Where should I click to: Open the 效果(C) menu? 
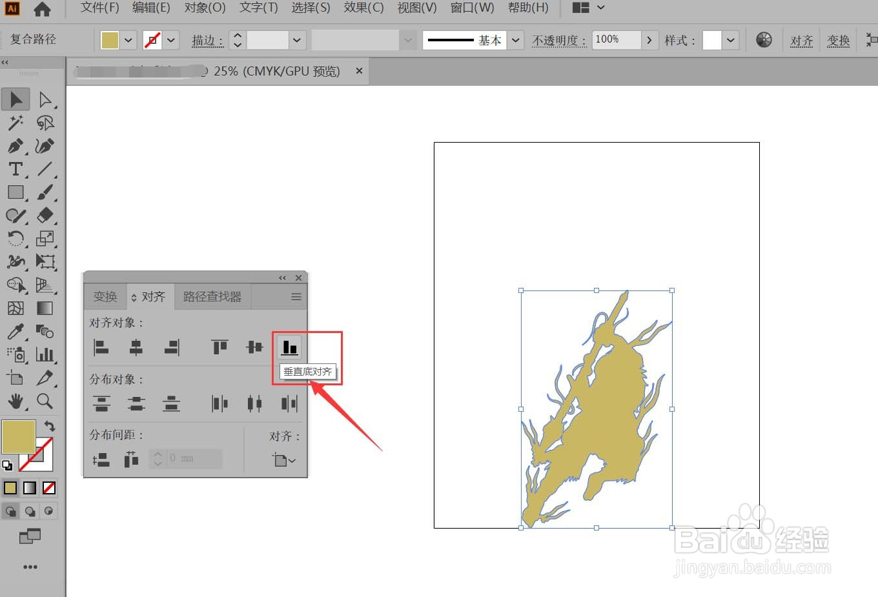pos(364,8)
